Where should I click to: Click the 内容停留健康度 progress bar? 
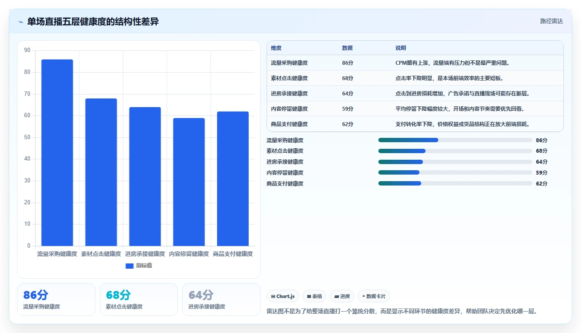455,173
